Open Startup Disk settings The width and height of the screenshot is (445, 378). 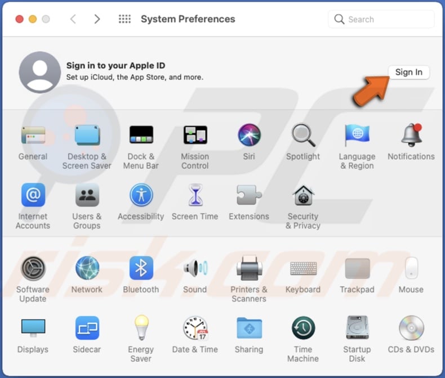(357, 327)
